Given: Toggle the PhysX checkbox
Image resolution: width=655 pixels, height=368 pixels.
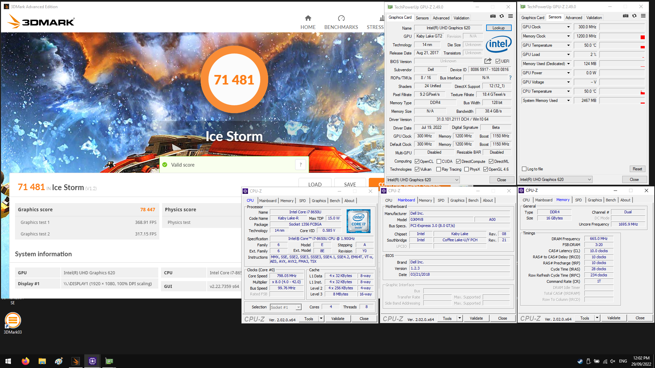Looking at the screenshot, I should coord(466,169).
